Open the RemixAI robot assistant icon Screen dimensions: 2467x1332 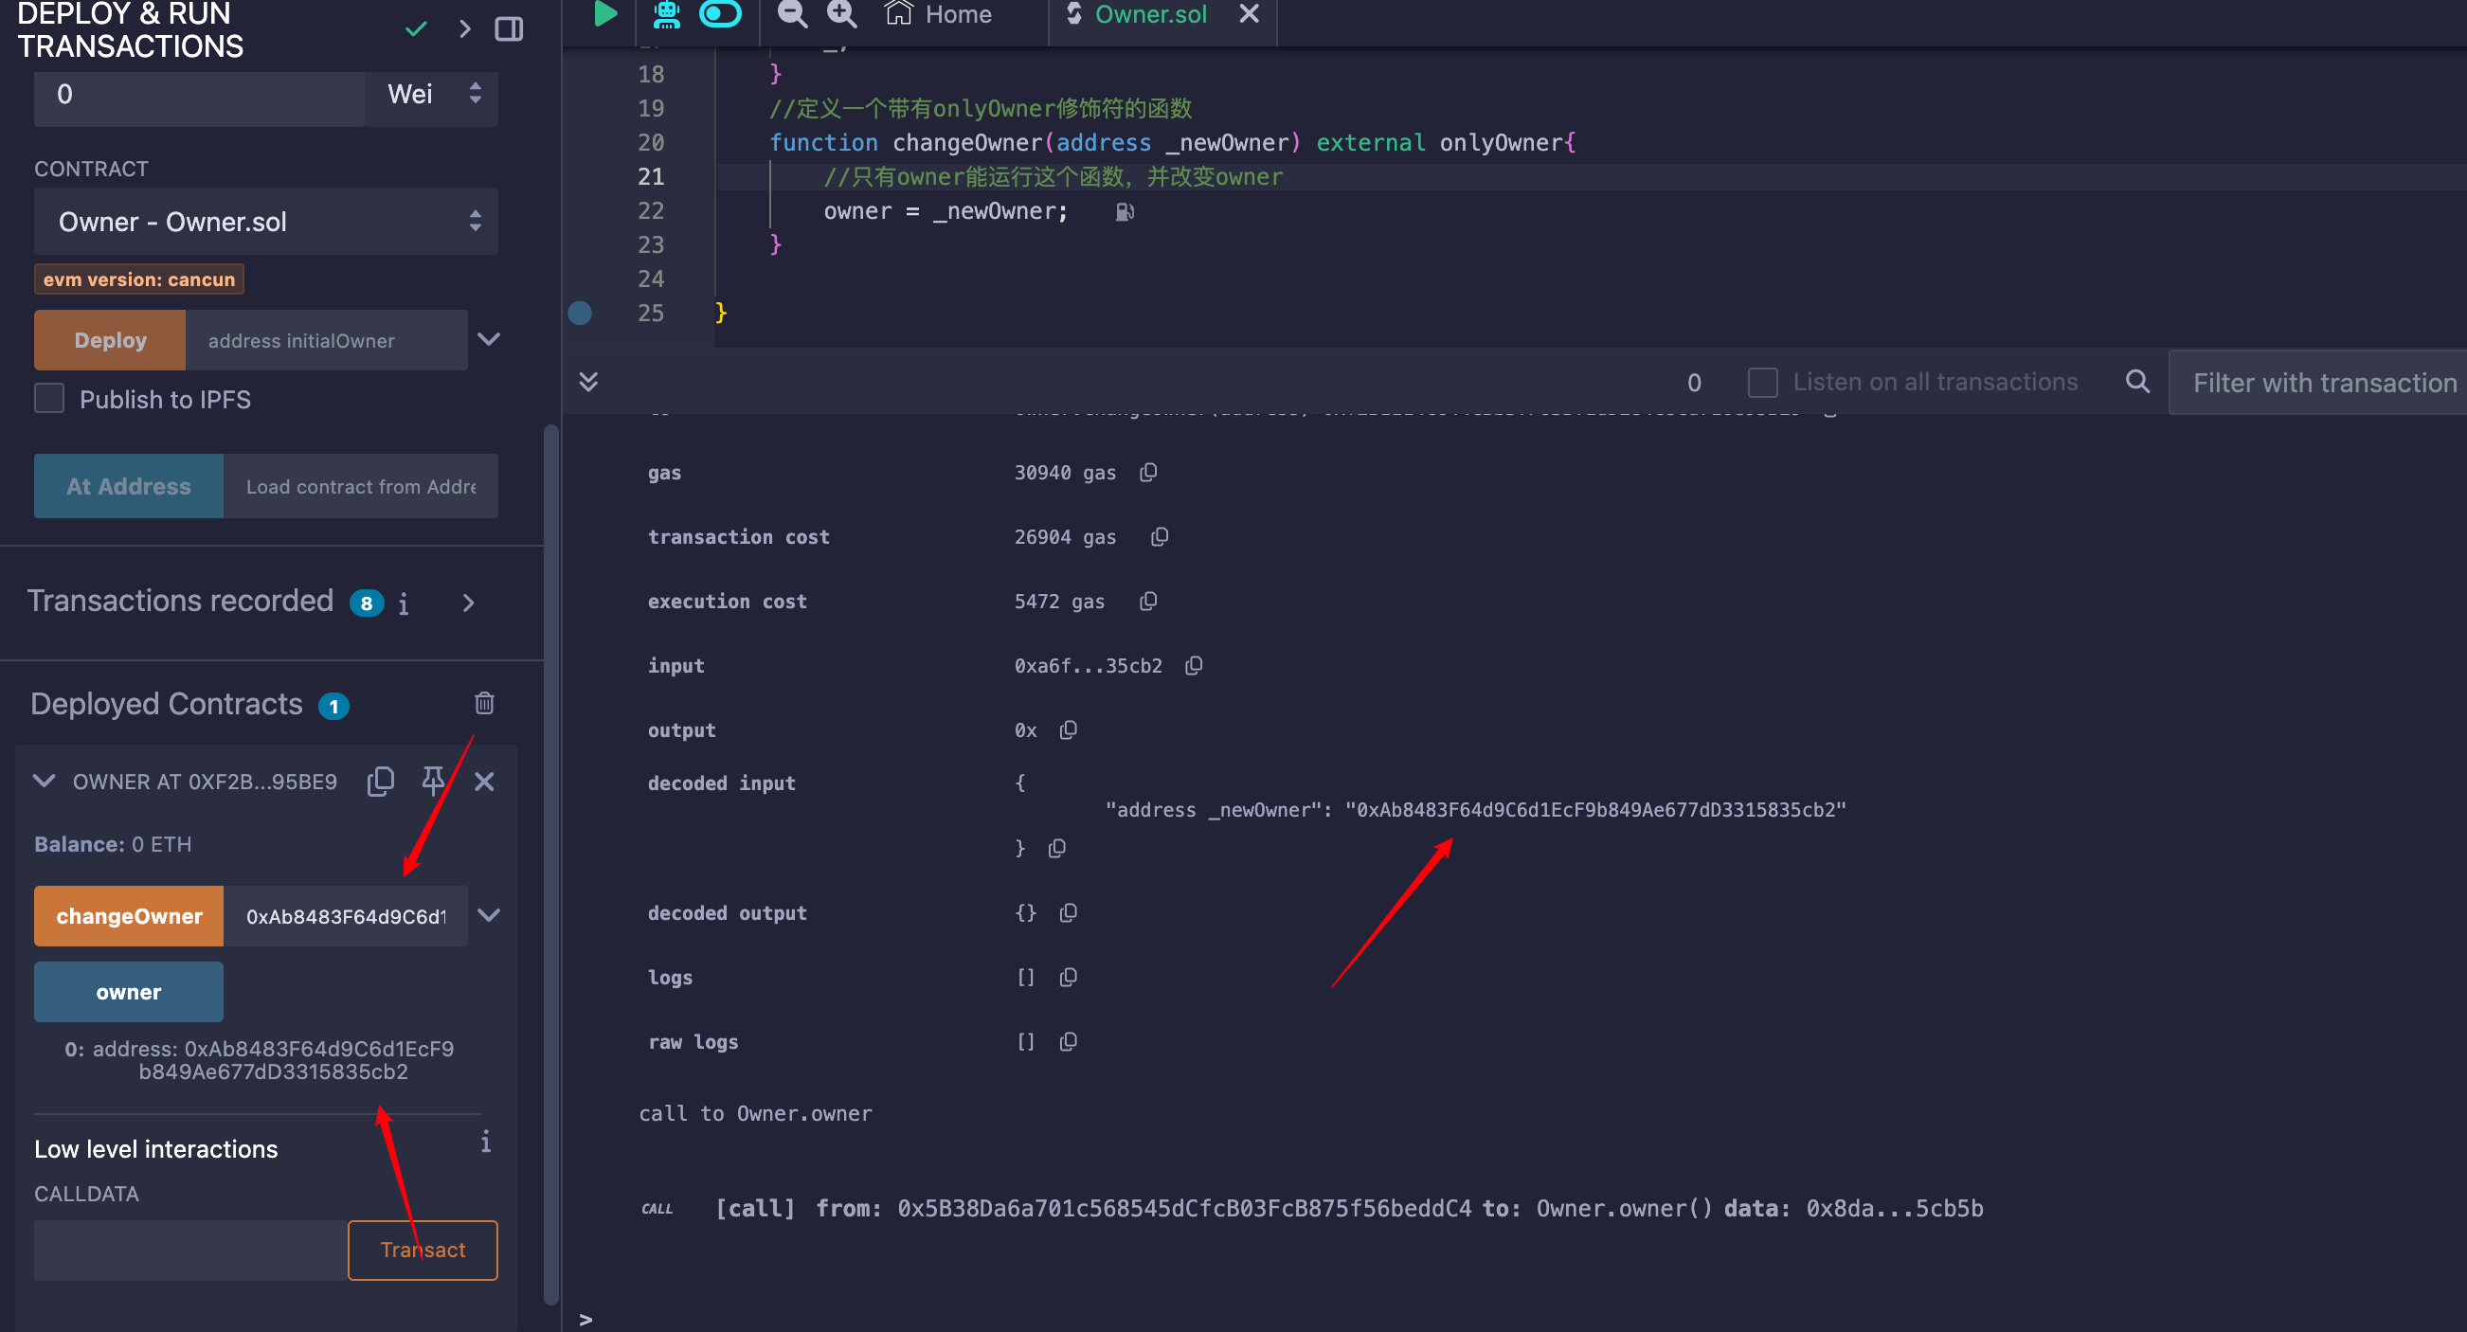pyautogui.click(x=667, y=14)
